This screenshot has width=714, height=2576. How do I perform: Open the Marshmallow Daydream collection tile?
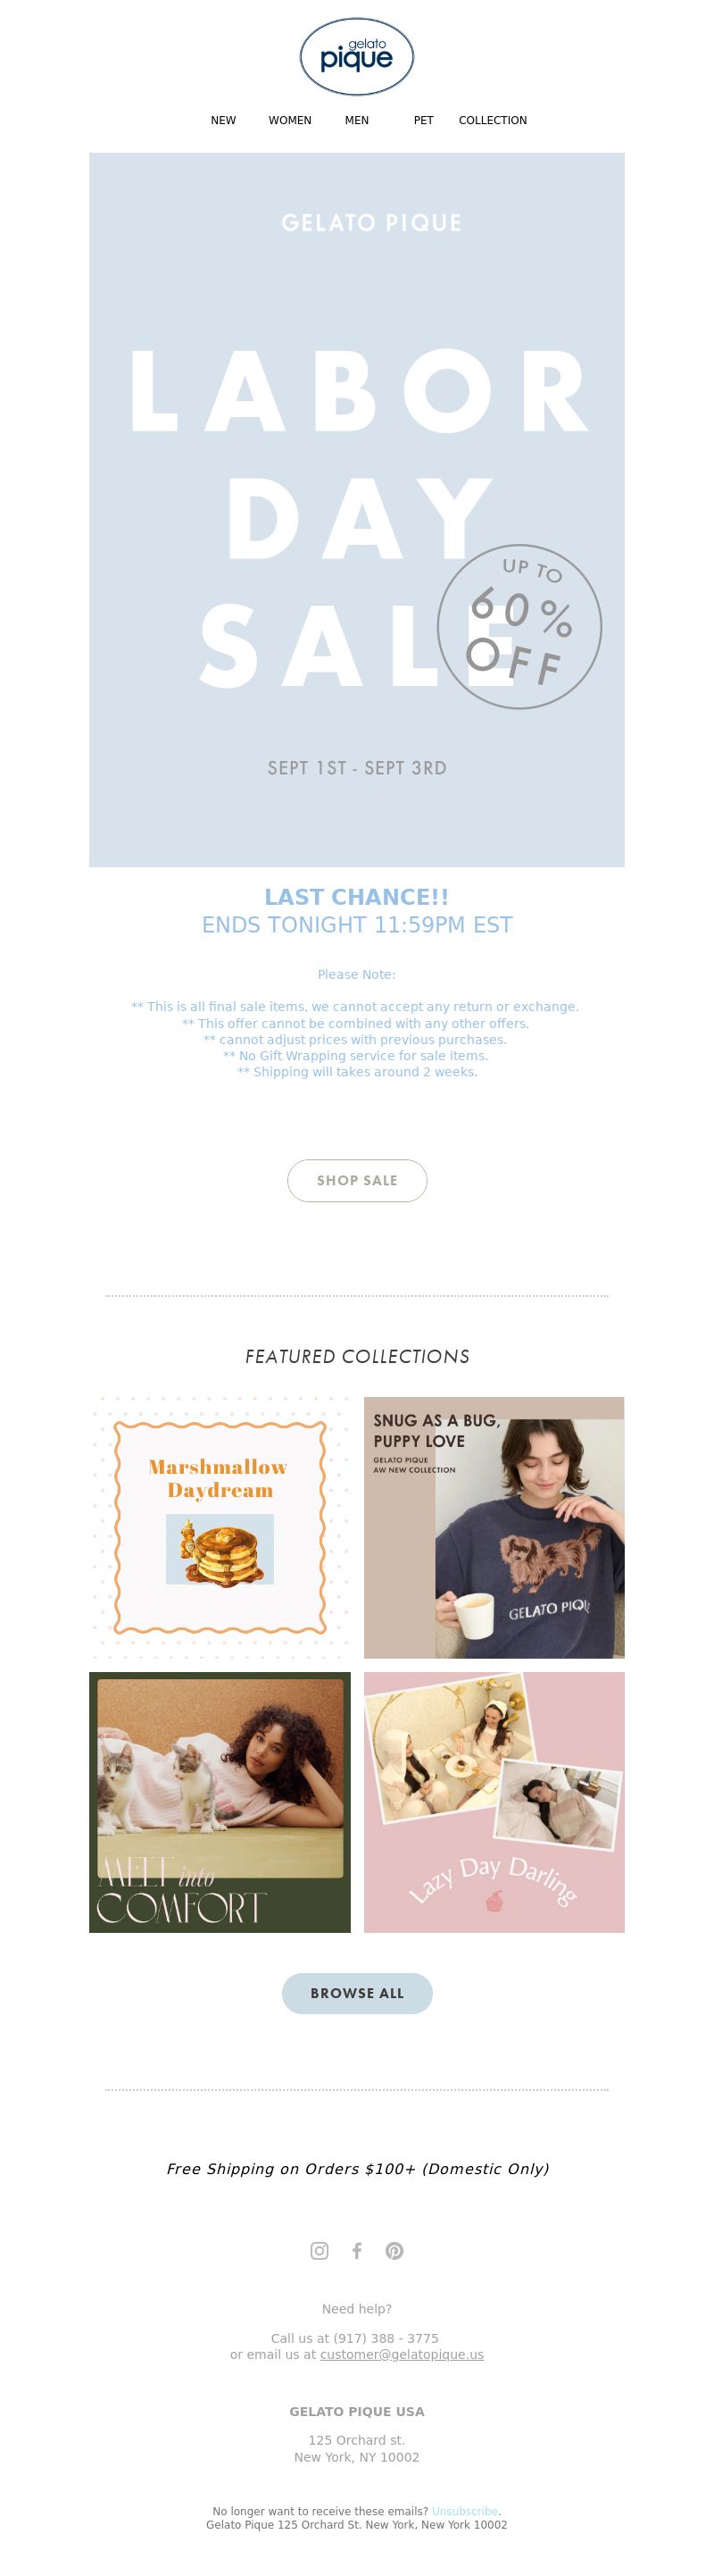[220, 1528]
